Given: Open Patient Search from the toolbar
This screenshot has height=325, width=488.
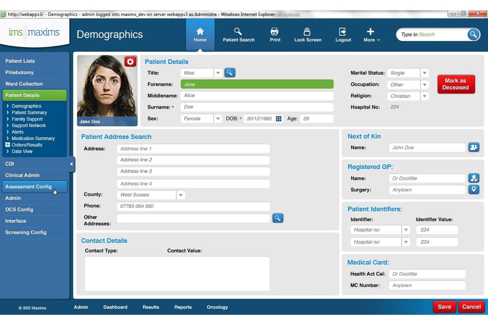Looking at the screenshot, I should (238, 35).
